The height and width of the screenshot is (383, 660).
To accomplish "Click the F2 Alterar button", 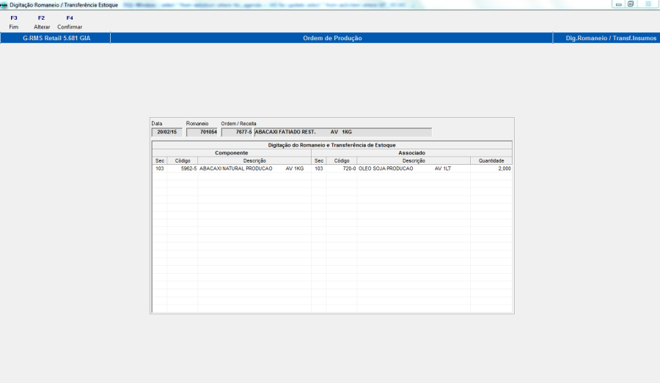I will click(x=42, y=22).
